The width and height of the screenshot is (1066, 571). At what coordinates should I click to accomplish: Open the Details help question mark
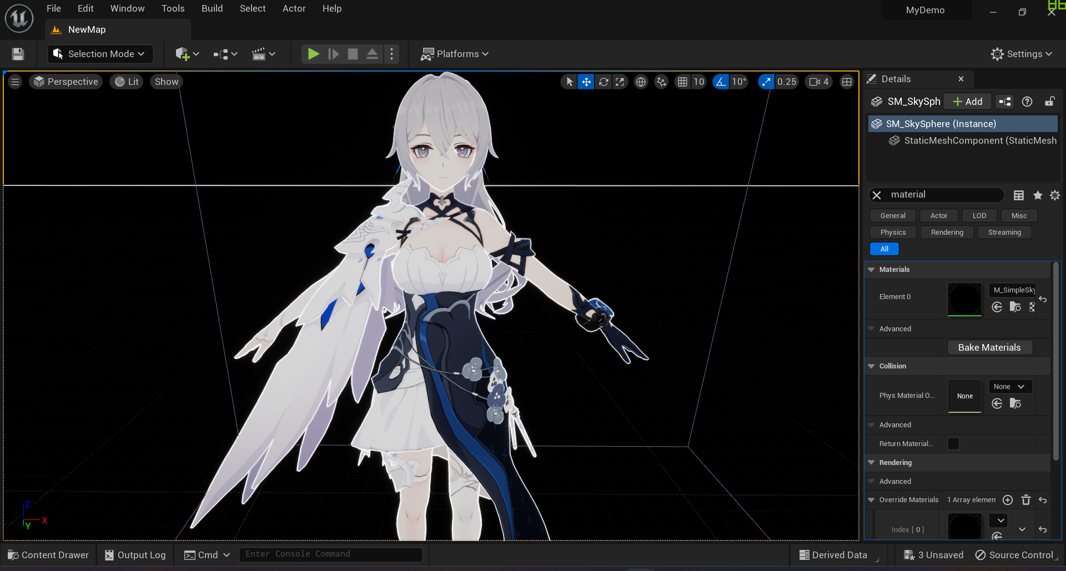pos(1027,102)
